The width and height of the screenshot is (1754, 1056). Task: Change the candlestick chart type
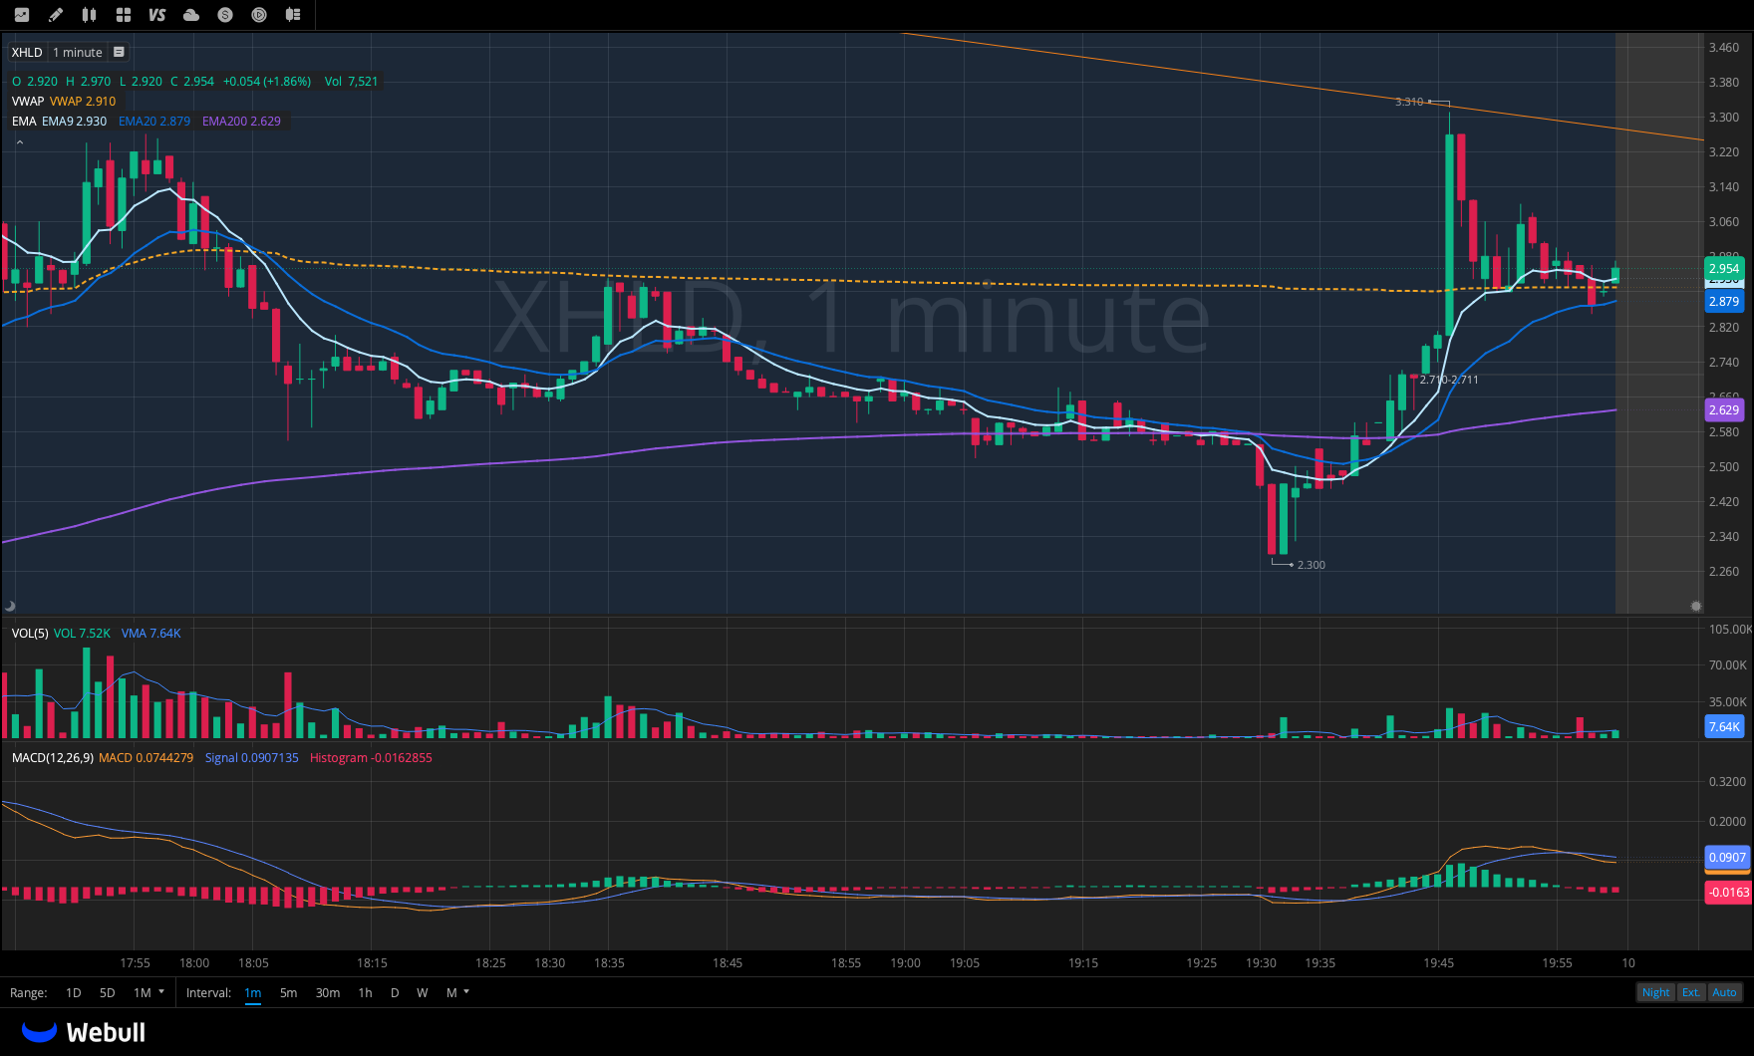[x=90, y=15]
